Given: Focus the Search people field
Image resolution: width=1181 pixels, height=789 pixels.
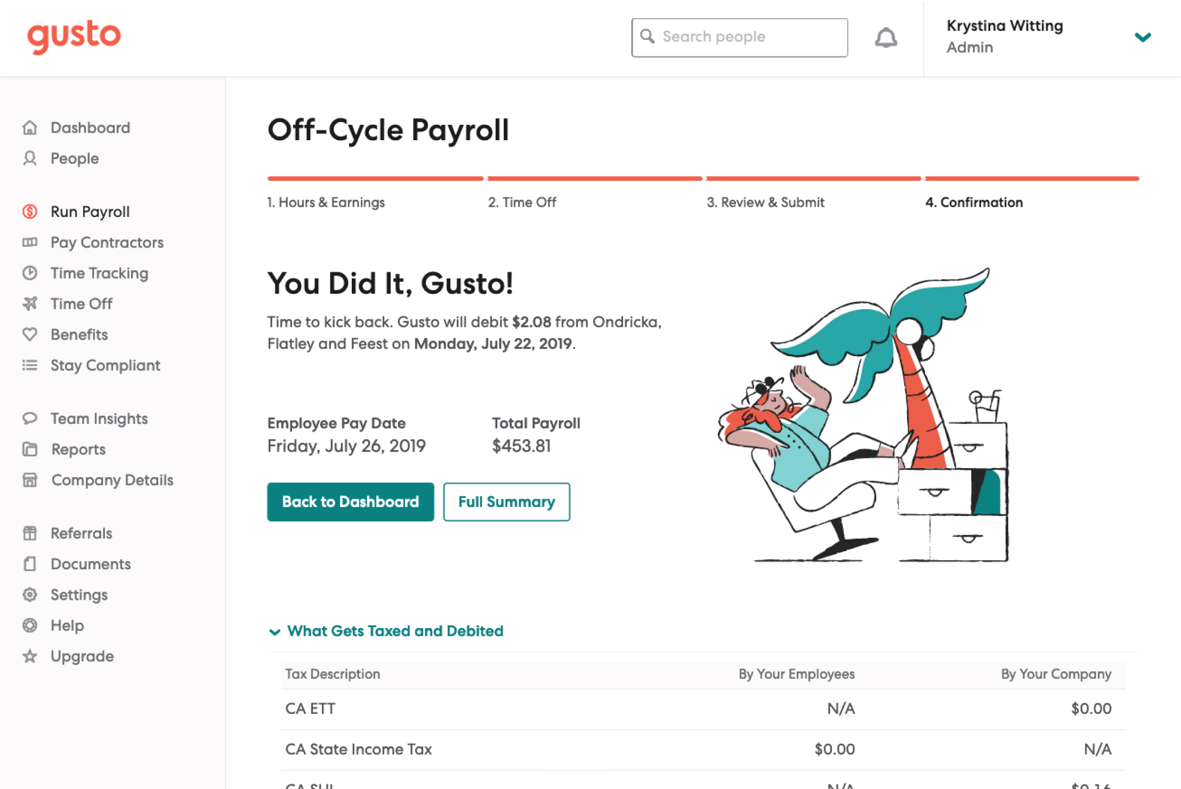Looking at the screenshot, I should click(x=746, y=37).
